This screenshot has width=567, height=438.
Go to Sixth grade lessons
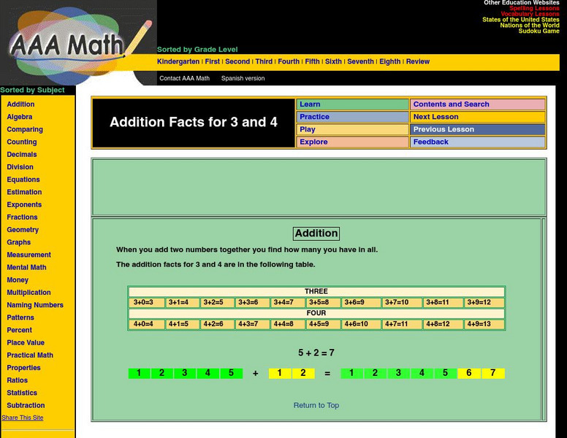coord(333,61)
